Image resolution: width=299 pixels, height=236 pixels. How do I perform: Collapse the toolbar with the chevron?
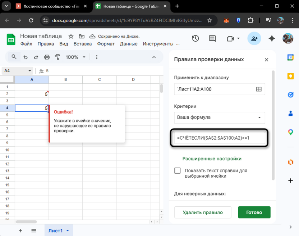[154, 57]
